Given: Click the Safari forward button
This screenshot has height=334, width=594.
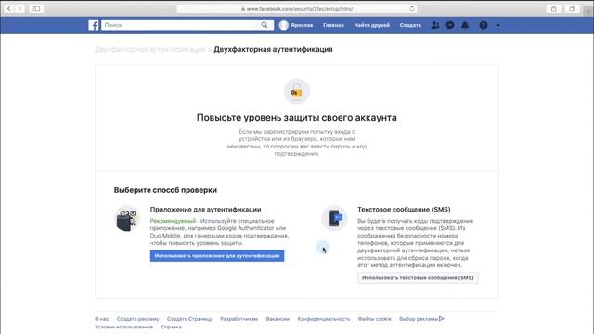Looking at the screenshot, I should tap(19, 8).
